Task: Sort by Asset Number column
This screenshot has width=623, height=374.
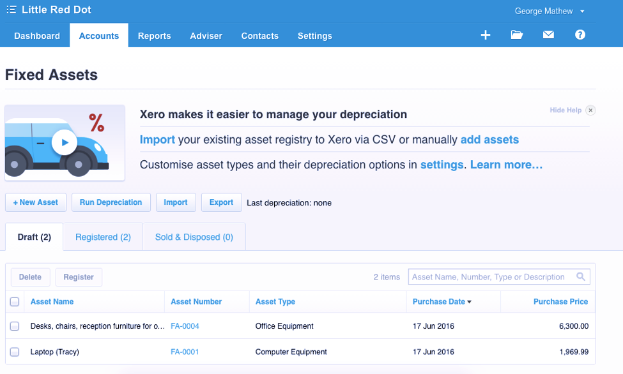Action: pos(196,302)
